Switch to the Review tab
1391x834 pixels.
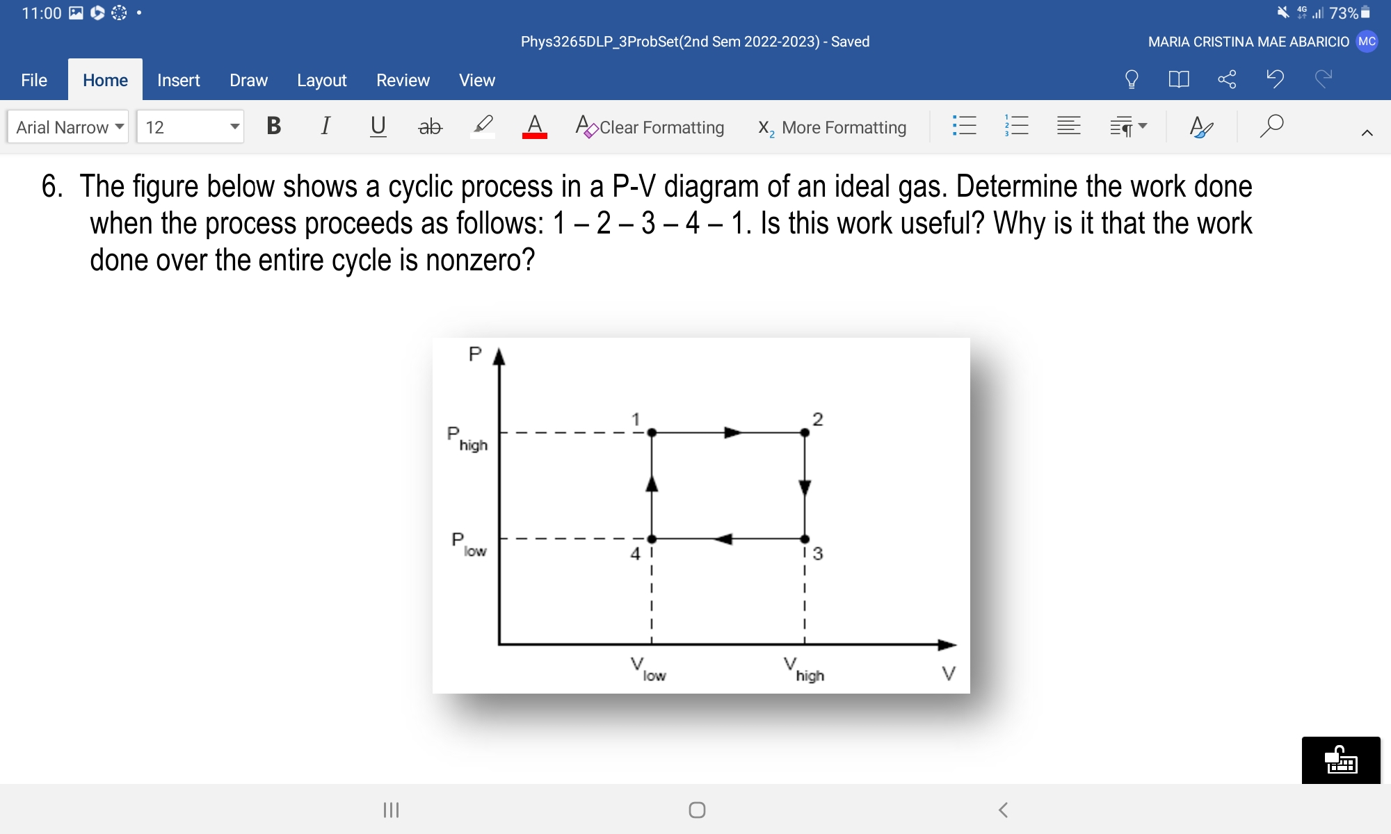(x=403, y=80)
